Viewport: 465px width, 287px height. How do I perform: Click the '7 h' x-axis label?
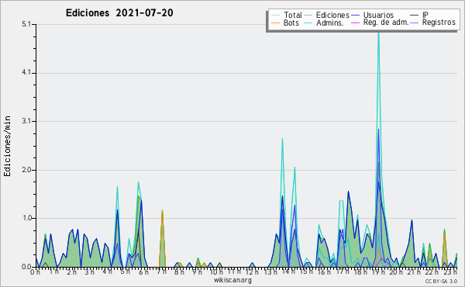[x=161, y=271]
